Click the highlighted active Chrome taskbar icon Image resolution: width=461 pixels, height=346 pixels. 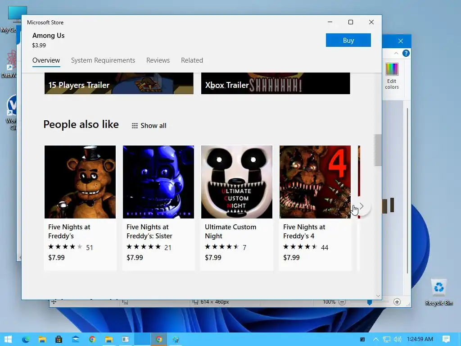click(159, 339)
